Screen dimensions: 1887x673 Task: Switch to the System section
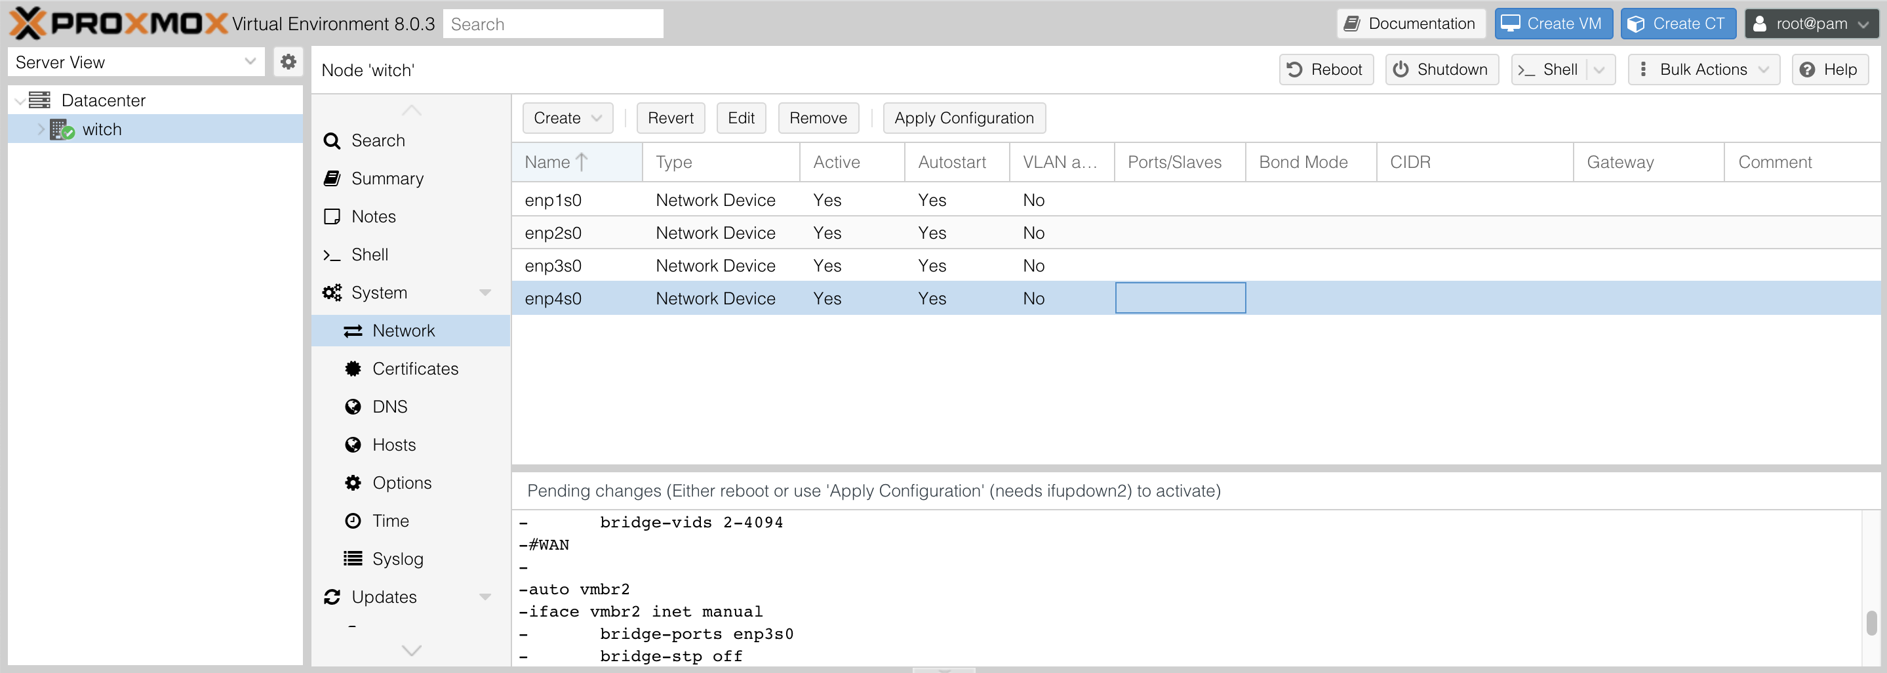(x=381, y=292)
